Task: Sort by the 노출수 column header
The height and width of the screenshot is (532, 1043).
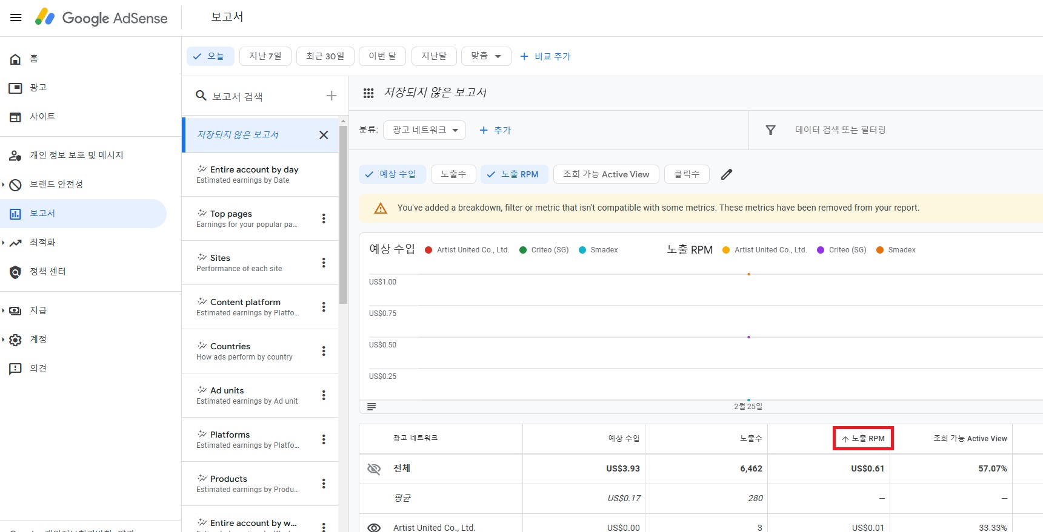Action: click(x=751, y=439)
